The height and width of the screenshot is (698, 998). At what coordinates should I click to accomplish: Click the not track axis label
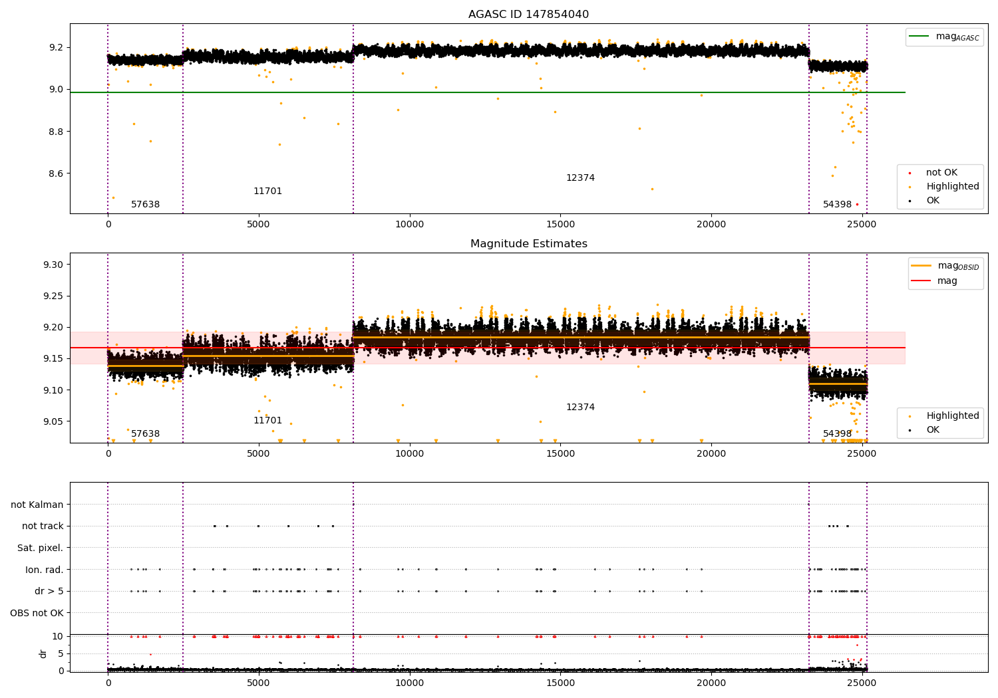pos(43,526)
